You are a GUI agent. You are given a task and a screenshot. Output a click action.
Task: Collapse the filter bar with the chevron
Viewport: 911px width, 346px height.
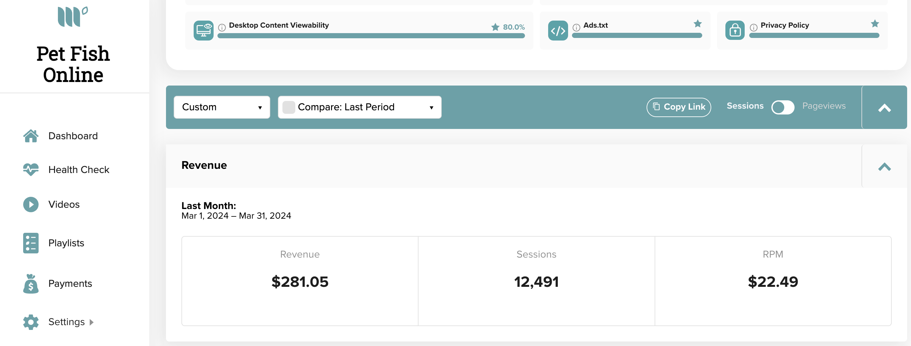[884, 108]
